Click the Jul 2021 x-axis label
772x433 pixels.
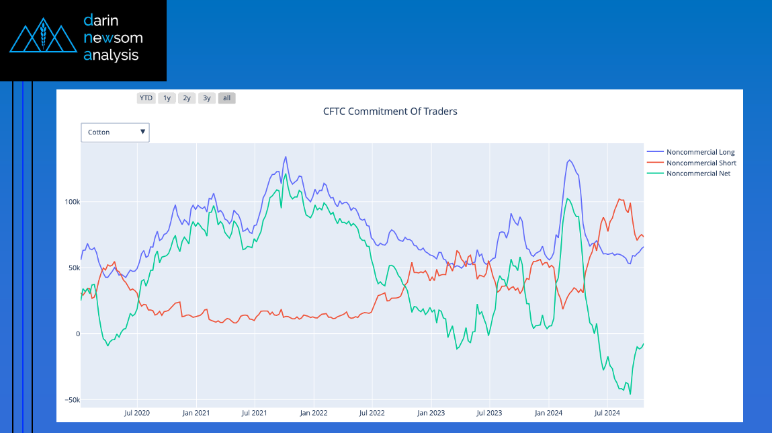[255, 413]
